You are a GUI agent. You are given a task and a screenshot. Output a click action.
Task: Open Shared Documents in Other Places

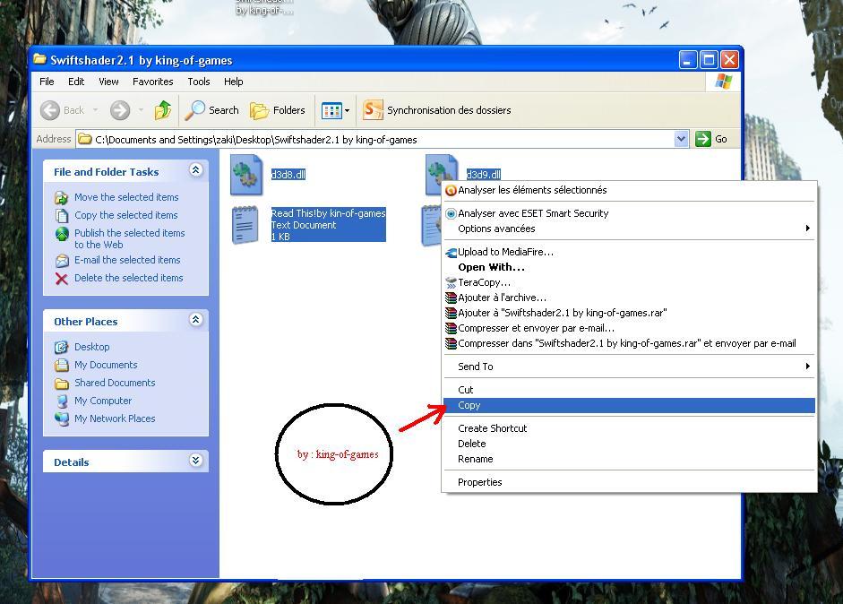coord(115,383)
